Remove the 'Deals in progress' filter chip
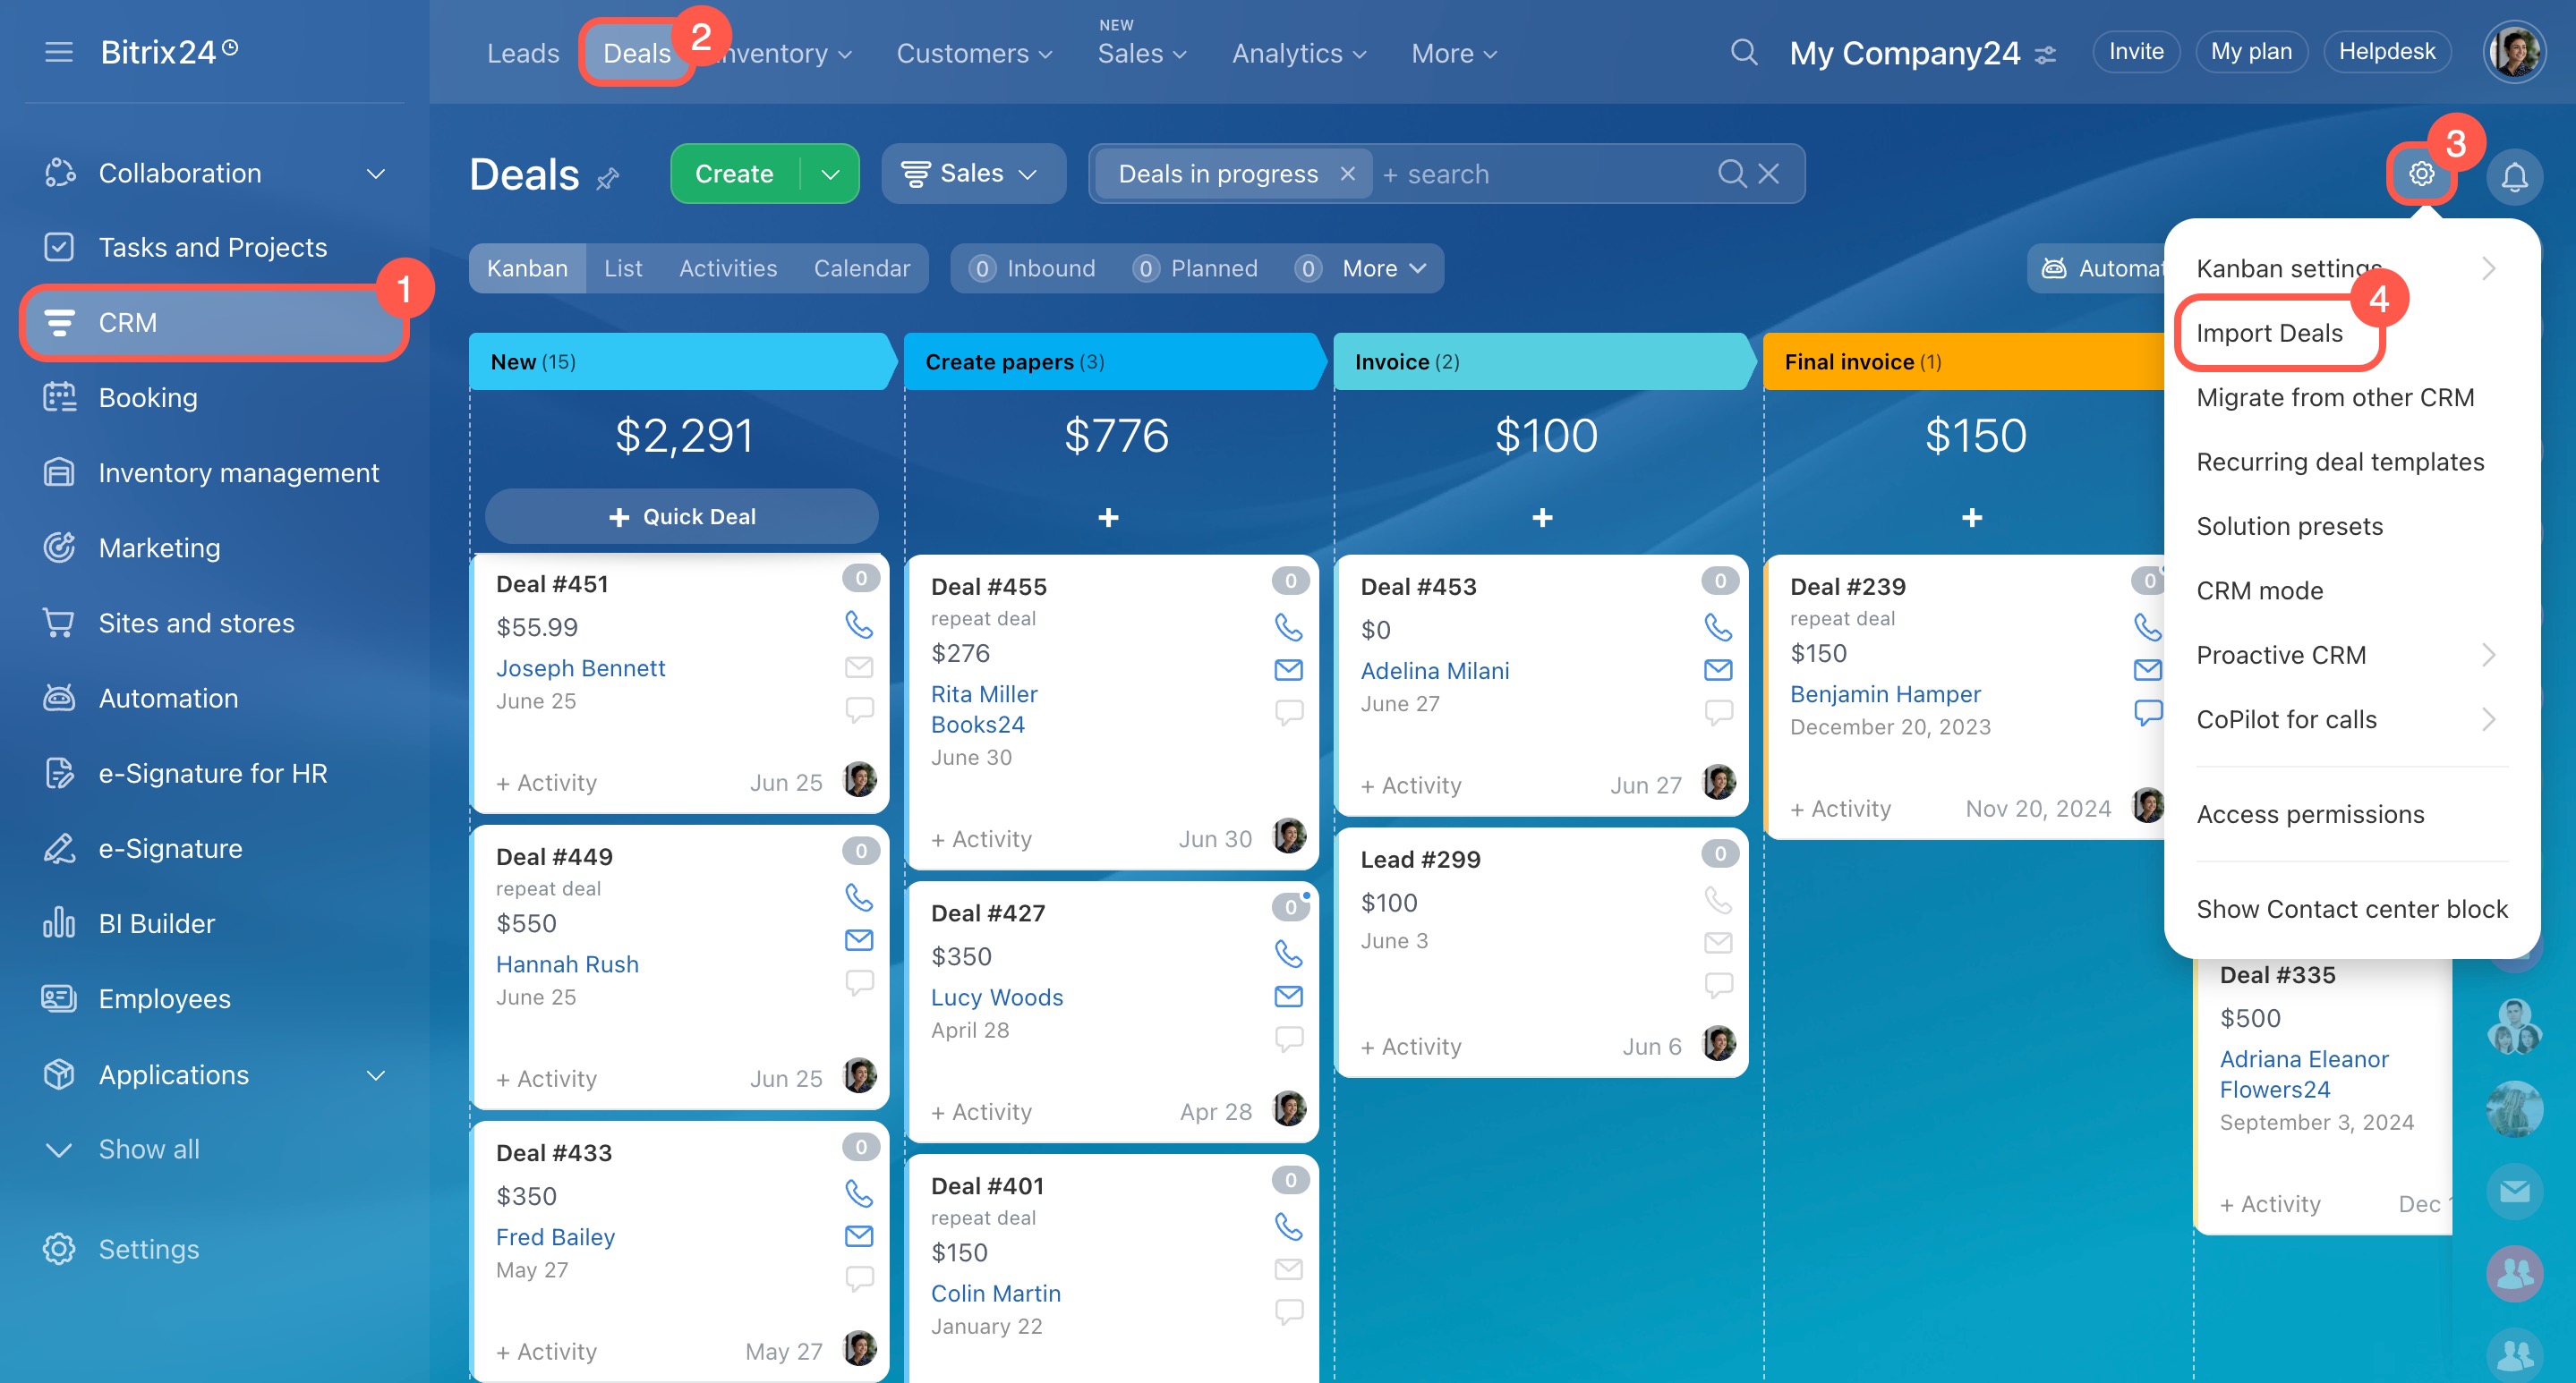This screenshot has width=2576, height=1383. [x=1347, y=174]
